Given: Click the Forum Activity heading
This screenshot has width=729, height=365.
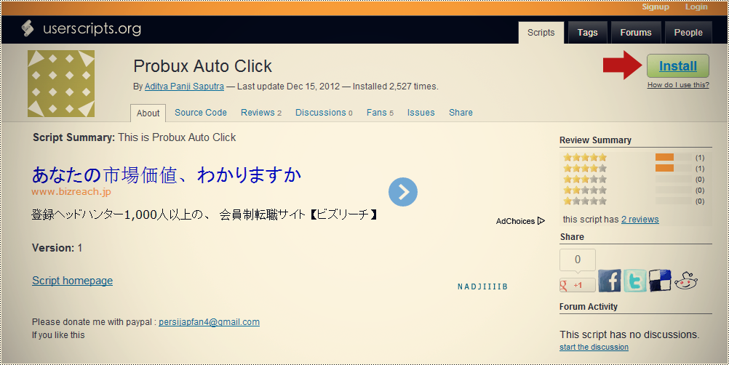Looking at the screenshot, I should click(588, 307).
